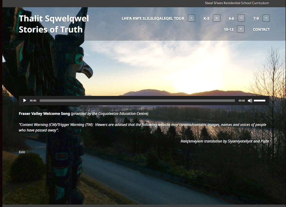Mute the audio player volume
286x207 pixels.
point(250,100)
